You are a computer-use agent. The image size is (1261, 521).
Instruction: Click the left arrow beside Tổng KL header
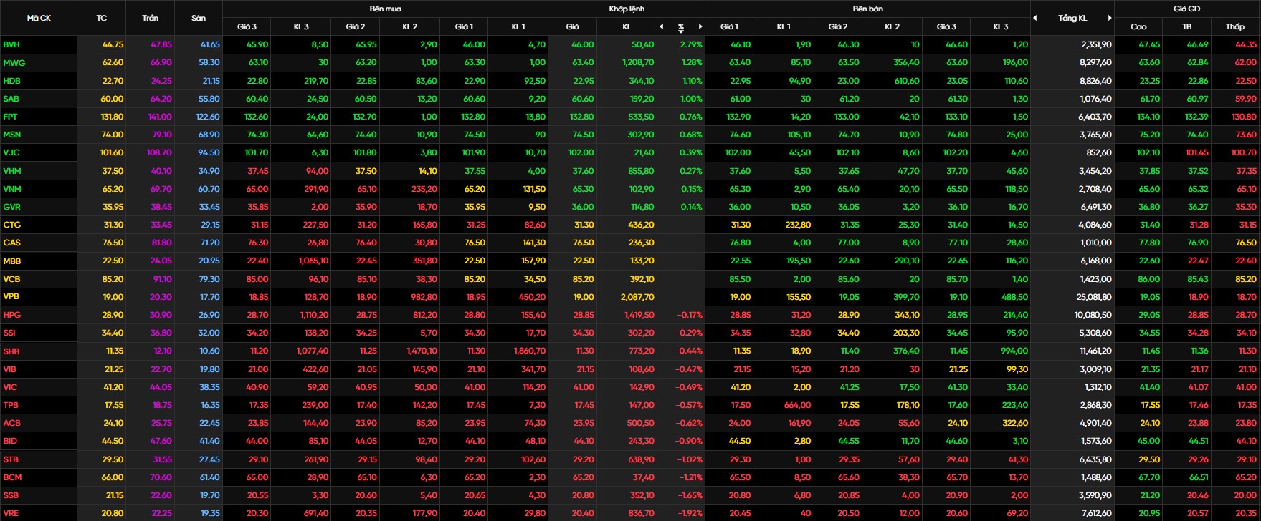click(x=1034, y=18)
